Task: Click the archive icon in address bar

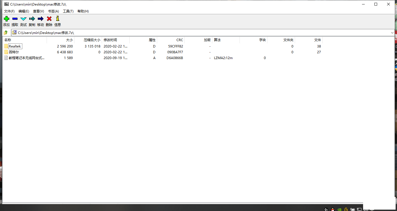Action: tap(15, 33)
